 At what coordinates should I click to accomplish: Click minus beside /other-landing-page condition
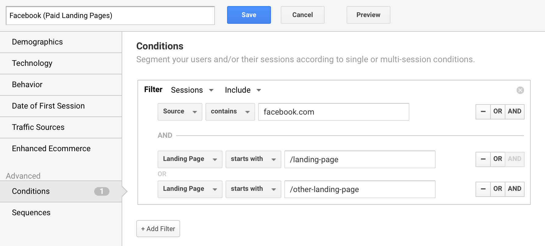tap(483, 189)
